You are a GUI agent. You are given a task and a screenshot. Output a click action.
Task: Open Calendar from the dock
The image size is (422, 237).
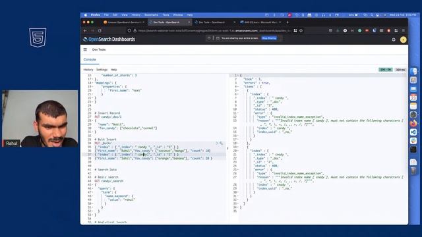point(413,97)
